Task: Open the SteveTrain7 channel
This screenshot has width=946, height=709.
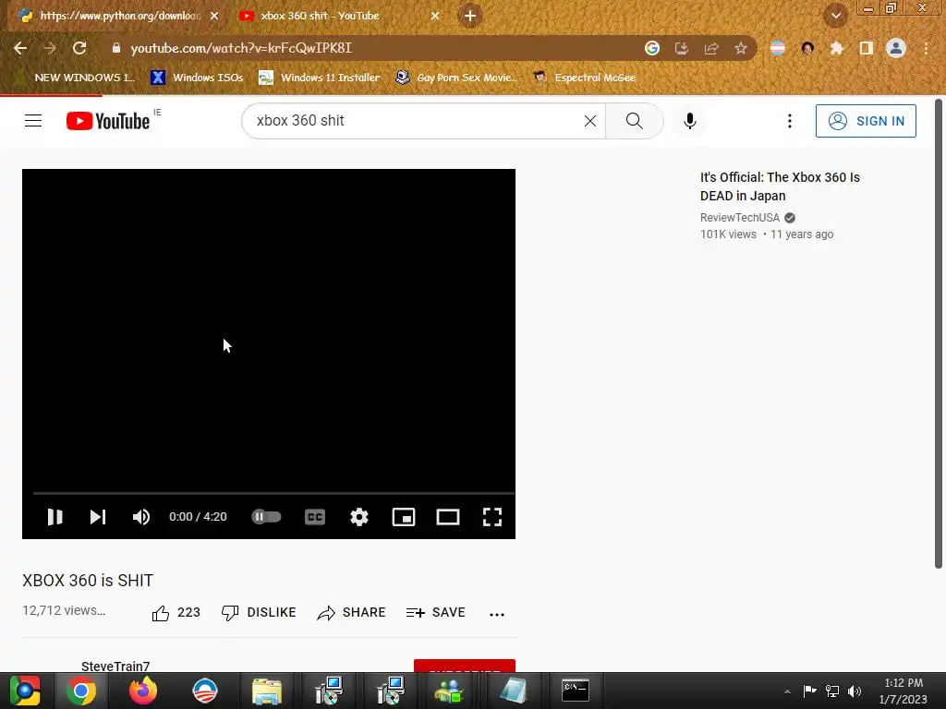Action: click(115, 666)
